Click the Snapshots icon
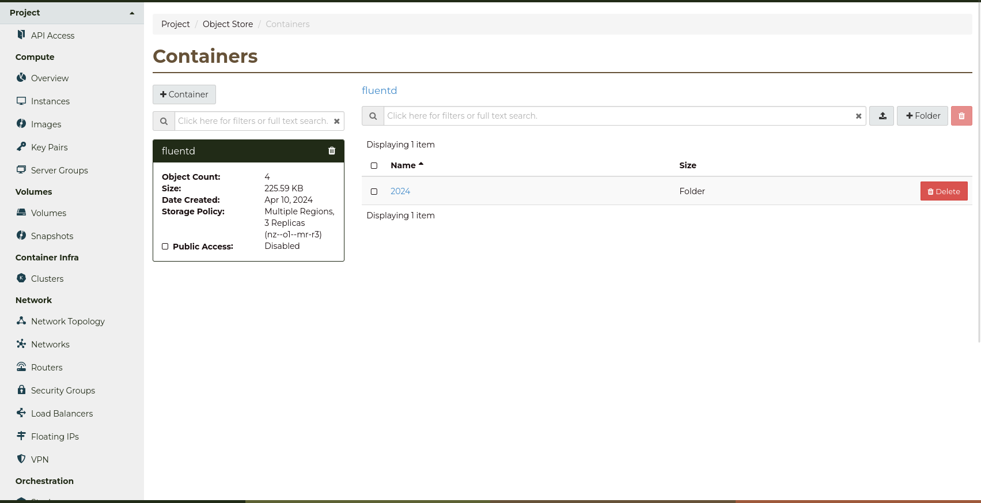 coord(21,235)
